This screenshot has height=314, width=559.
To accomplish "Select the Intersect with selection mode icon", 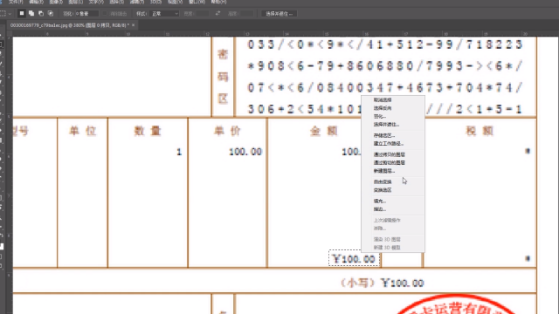I will [x=51, y=14].
